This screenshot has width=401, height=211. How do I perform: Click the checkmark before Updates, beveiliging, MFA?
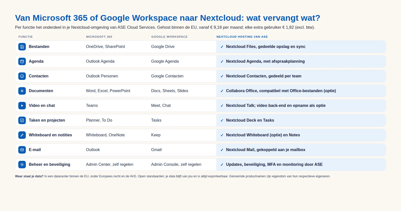click(x=222, y=165)
